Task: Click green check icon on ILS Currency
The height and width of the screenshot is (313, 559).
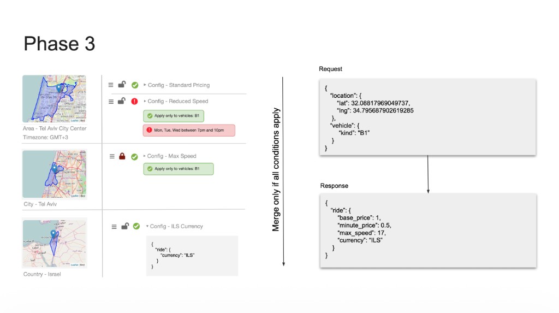Action: coord(136,226)
